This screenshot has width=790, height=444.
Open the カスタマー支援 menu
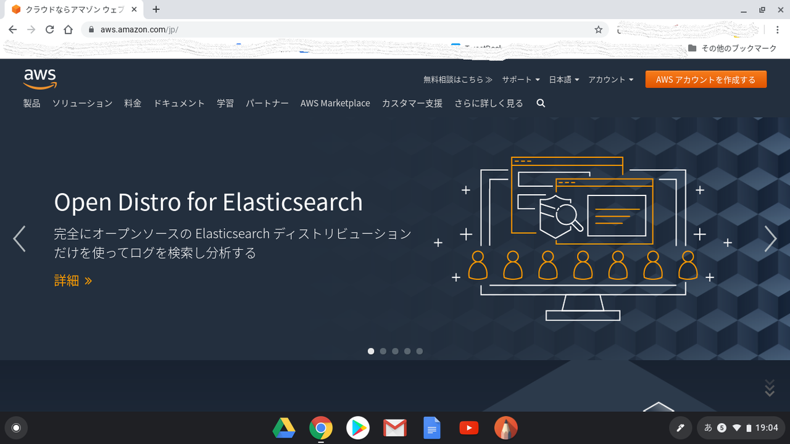click(412, 104)
